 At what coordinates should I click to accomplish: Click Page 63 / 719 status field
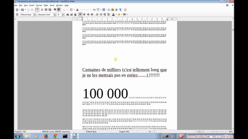click(21, 132)
